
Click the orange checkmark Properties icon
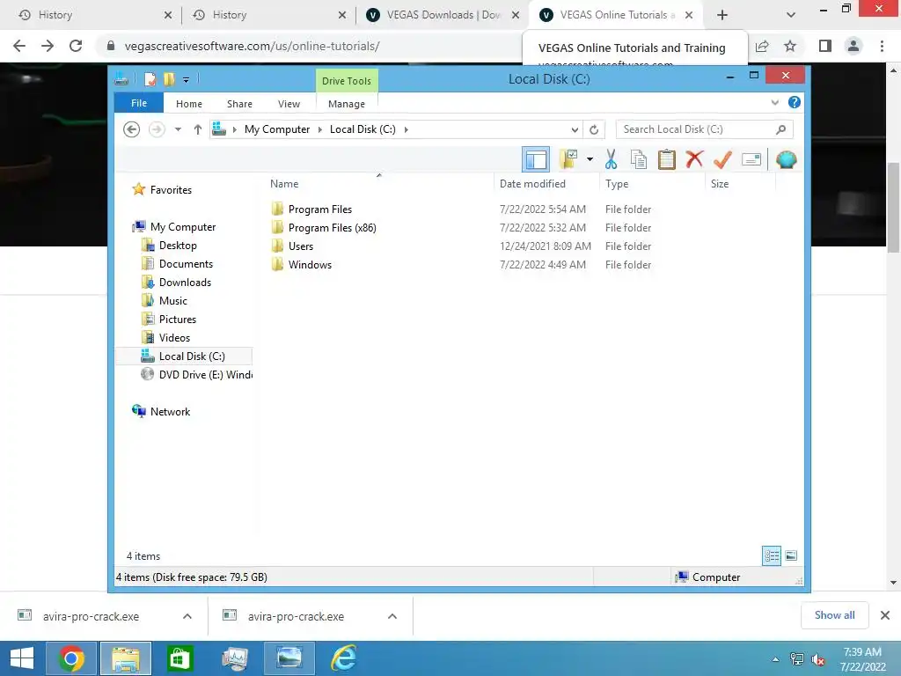click(722, 159)
